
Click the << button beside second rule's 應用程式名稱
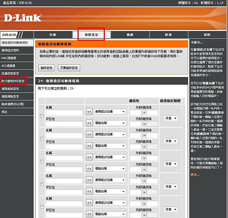89,134
